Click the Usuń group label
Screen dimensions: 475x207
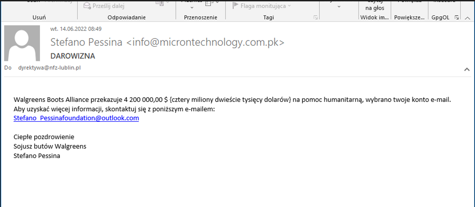click(x=39, y=17)
